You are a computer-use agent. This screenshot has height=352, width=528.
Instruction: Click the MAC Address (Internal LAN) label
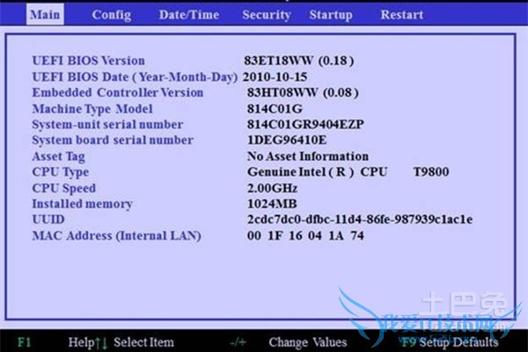(116, 236)
